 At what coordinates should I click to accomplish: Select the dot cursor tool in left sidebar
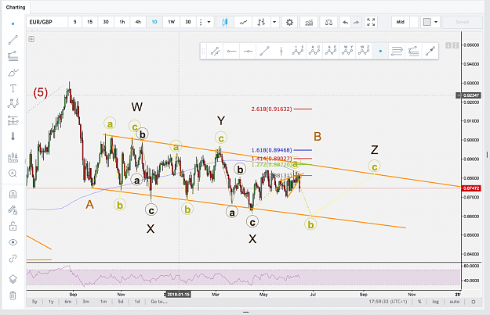pyautogui.click(x=13, y=23)
